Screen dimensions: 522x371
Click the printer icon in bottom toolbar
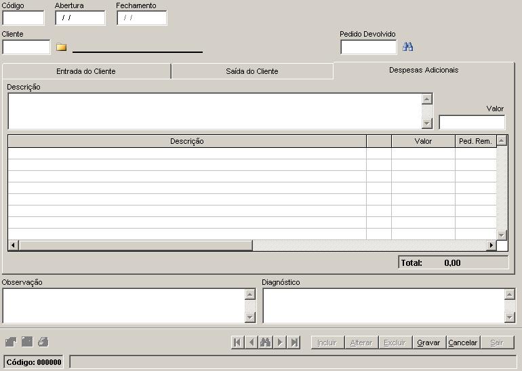(43, 342)
